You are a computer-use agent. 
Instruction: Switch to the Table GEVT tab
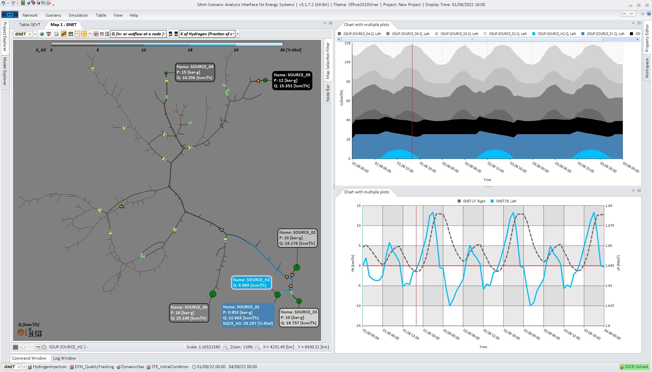click(29, 25)
